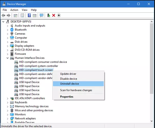Viewport: 155px width, 128px height.
Task: Choose Uninstall device from the context menu
Action: 69,84
